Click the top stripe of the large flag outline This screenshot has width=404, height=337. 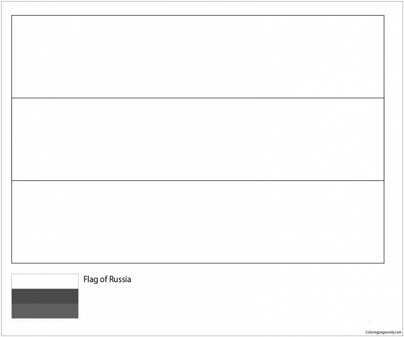[x=198, y=57]
